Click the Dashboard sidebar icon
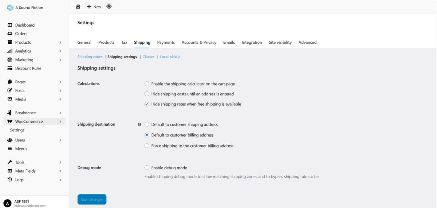The height and width of the screenshot is (208, 437). [x=10, y=25]
